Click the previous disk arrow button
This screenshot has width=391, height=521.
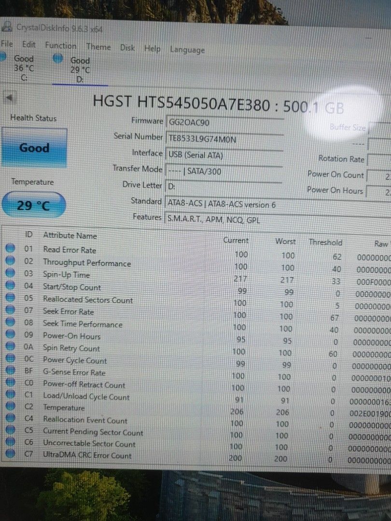(x=9, y=97)
